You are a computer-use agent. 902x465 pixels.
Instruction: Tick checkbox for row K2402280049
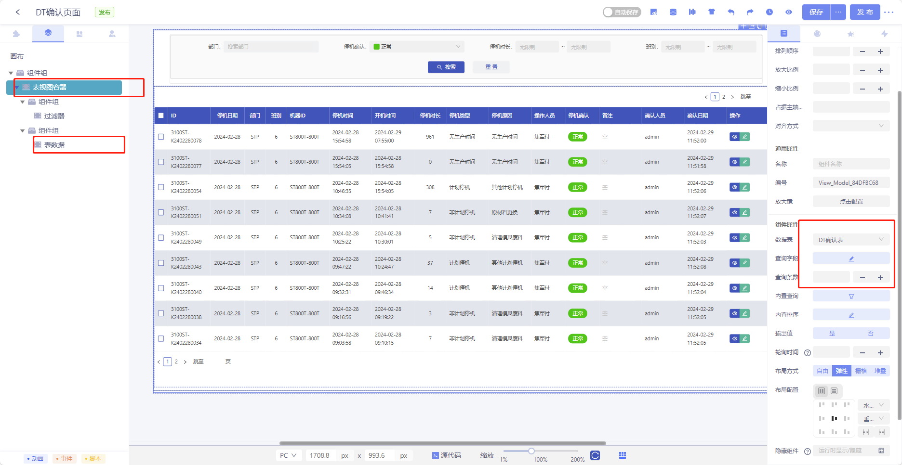point(161,237)
